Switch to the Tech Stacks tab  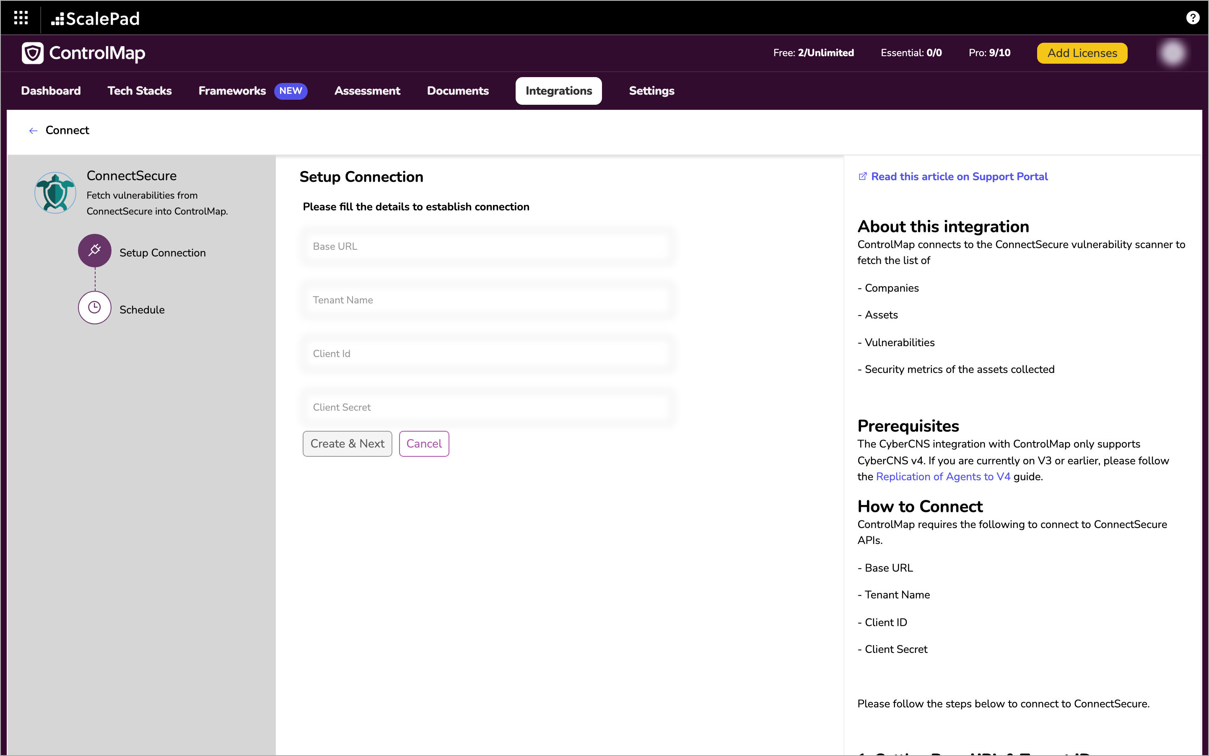[x=140, y=91]
